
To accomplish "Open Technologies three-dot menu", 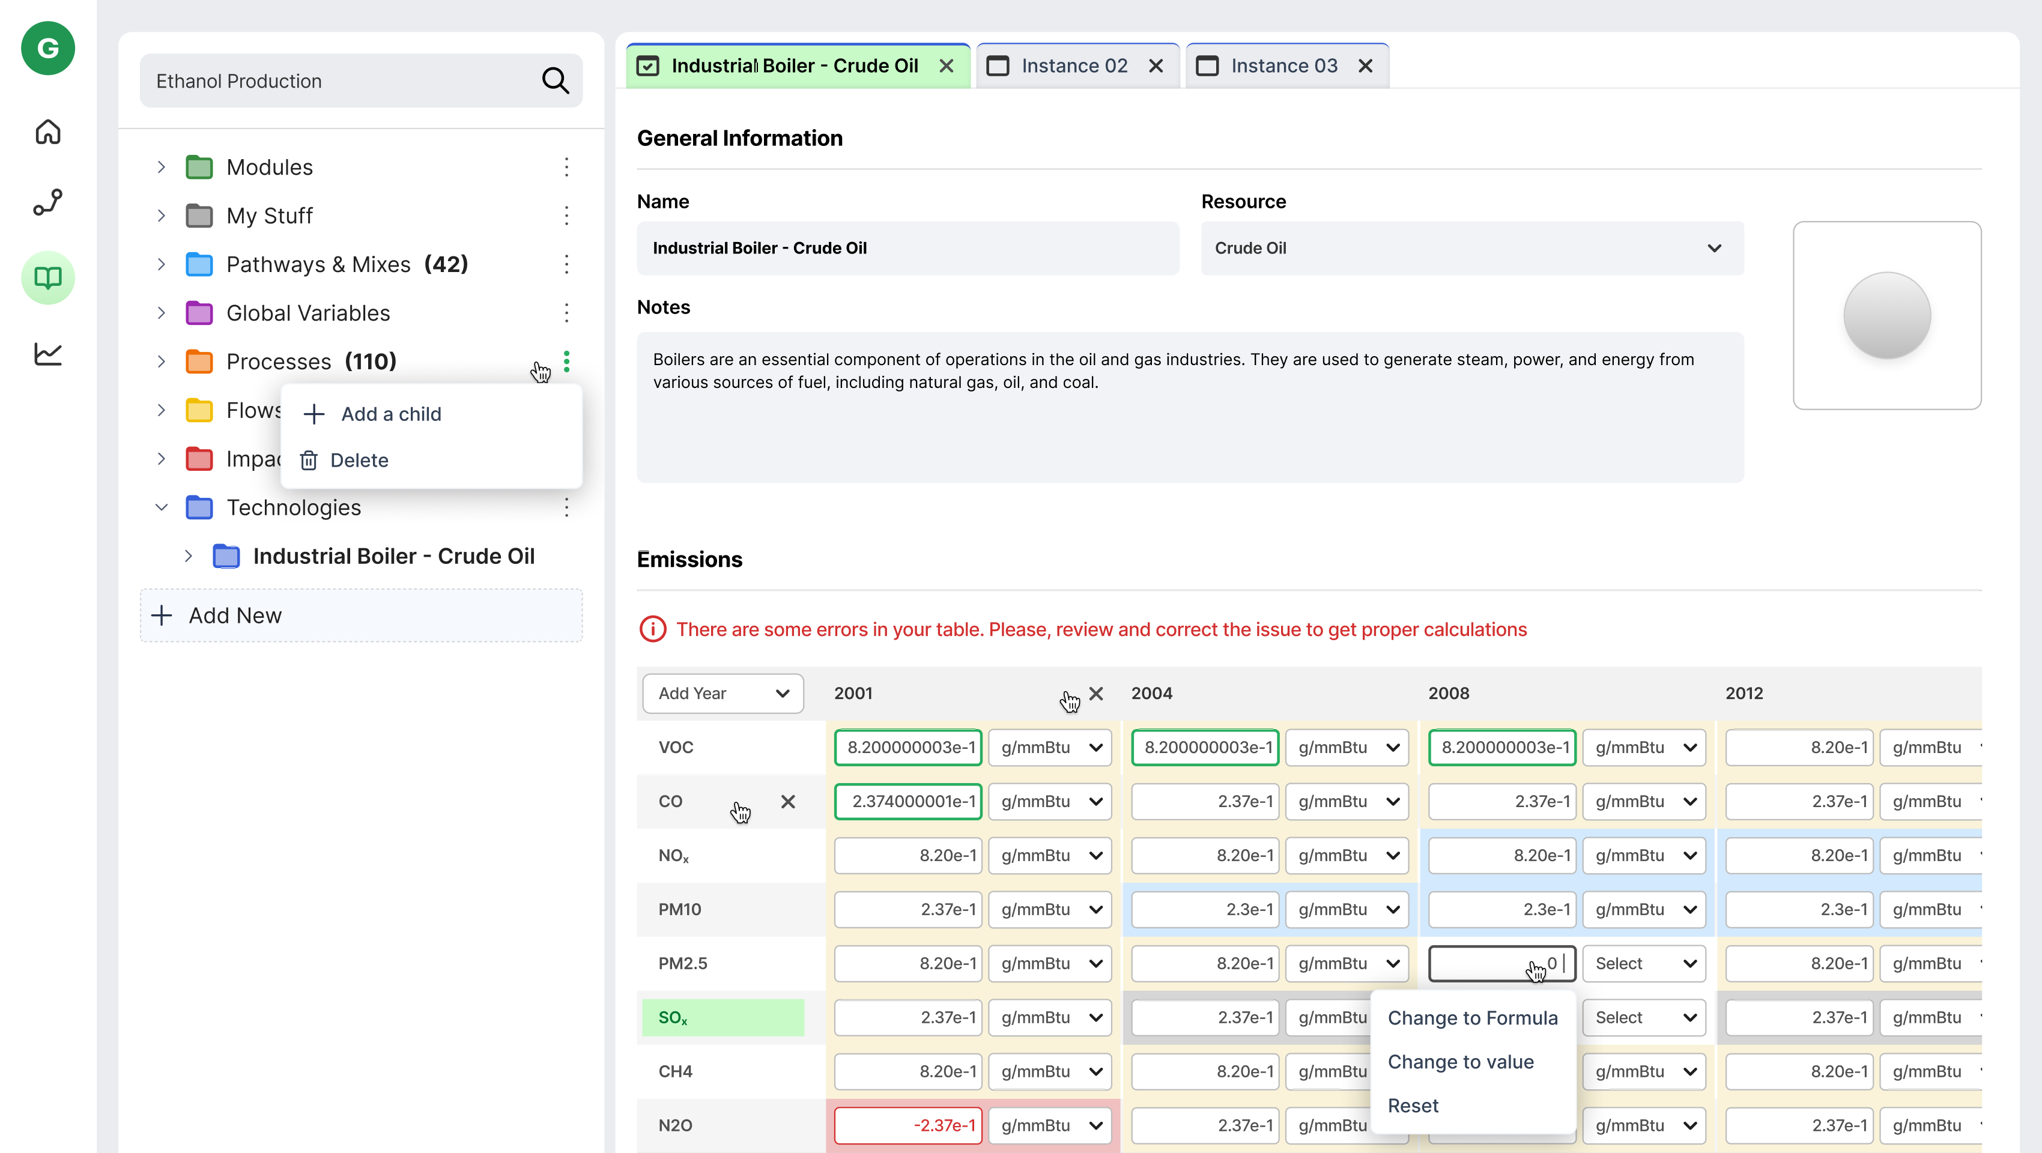I will point(567,507).
